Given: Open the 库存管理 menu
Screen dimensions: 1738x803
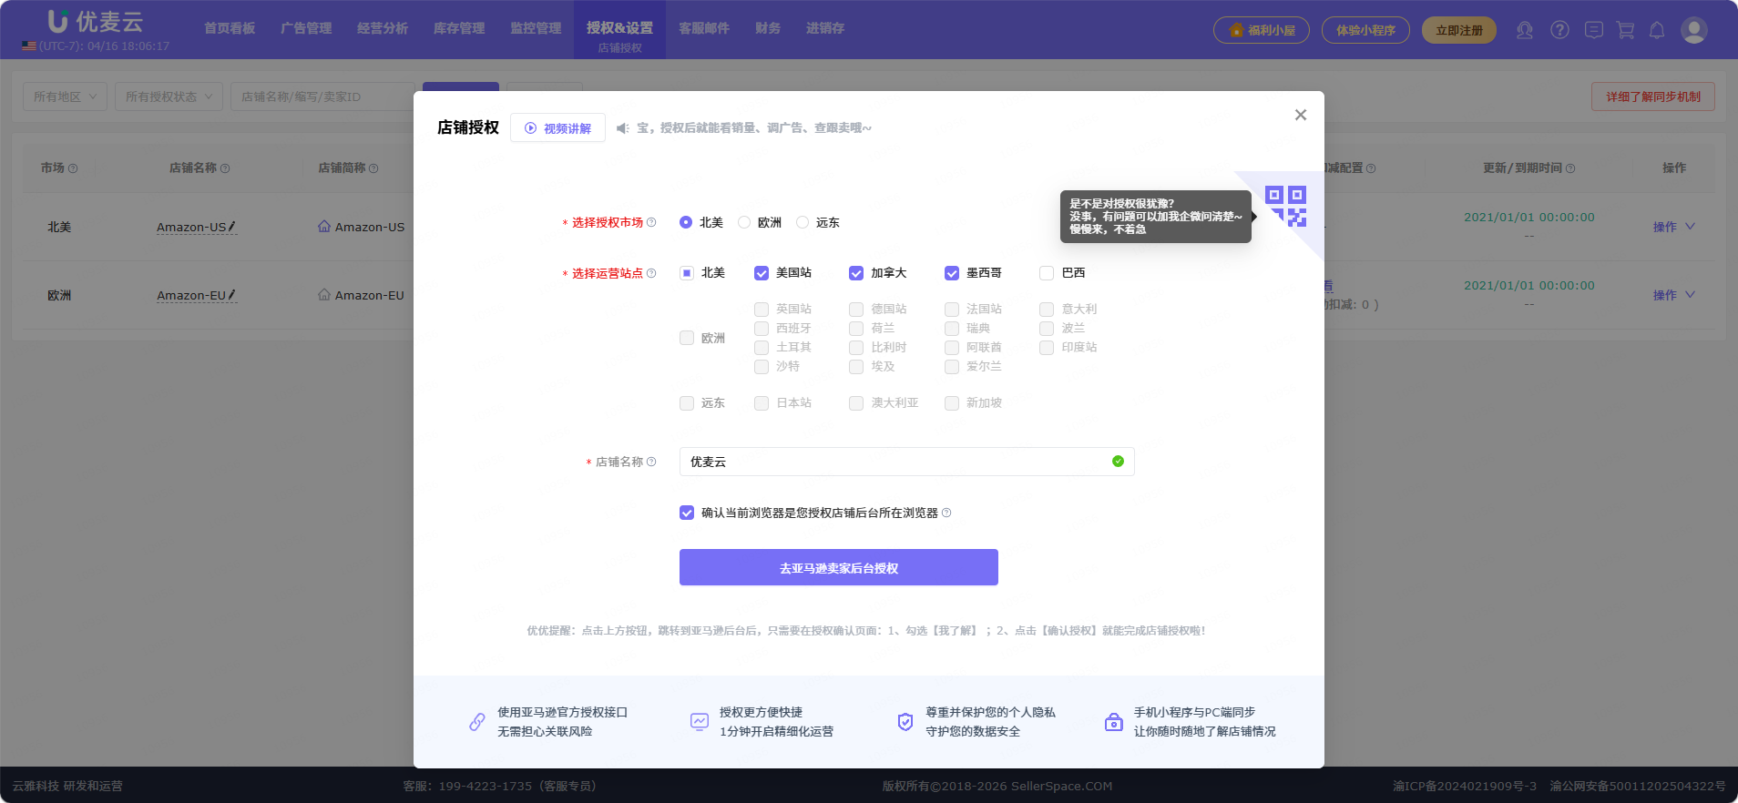Looking at the screenshot, I should click(x=459, y=28).
